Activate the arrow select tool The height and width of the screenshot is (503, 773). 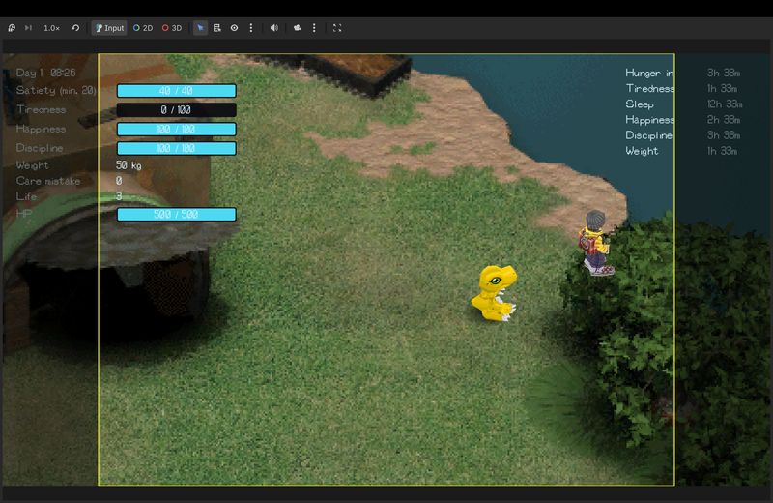[200, 28]
